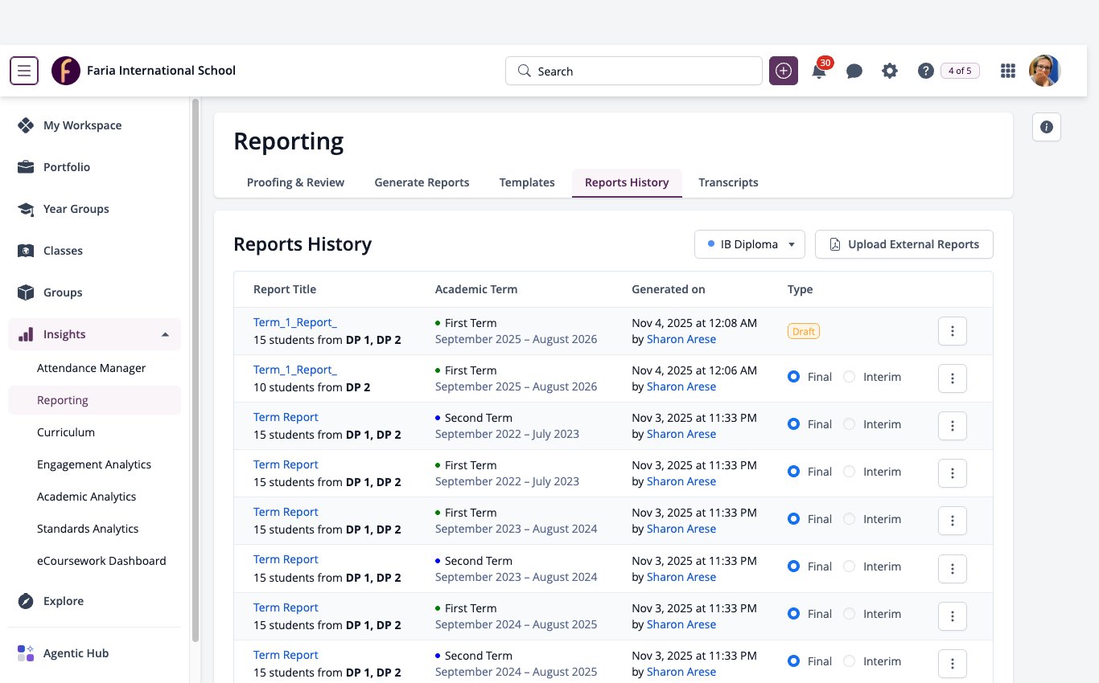Switch to the Transcripts tab

point(728,182)
